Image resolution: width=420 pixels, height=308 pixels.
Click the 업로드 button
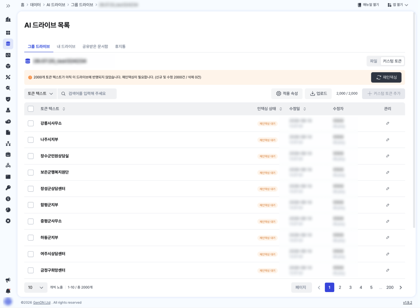pyautogui.click(x=318, y=94)
